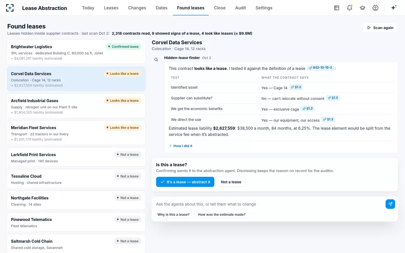This screenshot has width=405, height=253.
Task: Open the layout panel icon in header
Action: point(336,8)
